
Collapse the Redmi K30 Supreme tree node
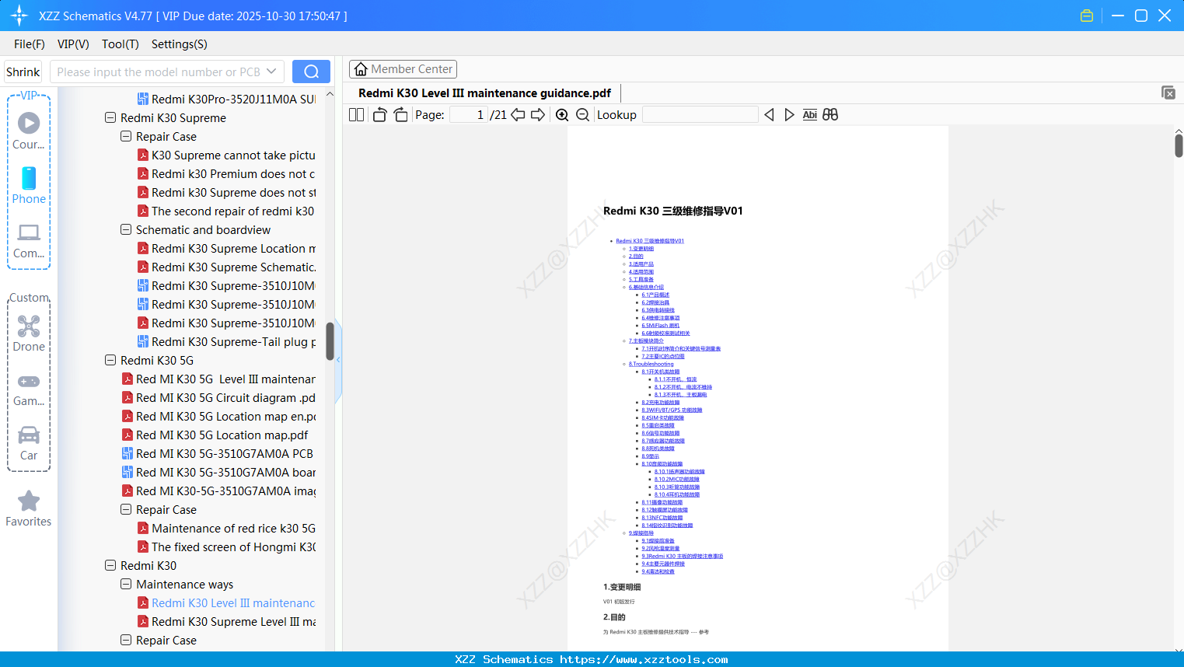coord(110,118)
